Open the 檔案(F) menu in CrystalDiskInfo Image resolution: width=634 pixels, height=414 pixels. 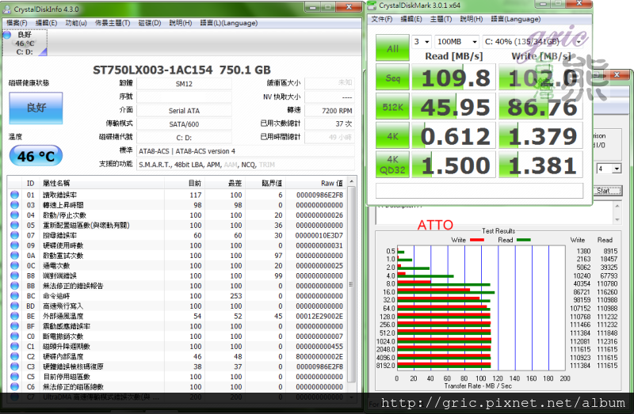tap(17, 23)
